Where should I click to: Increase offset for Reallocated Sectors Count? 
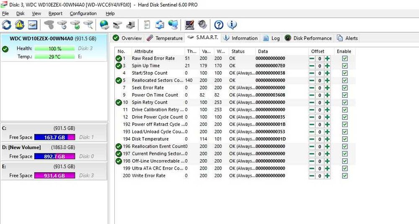[x=327, y=81]
